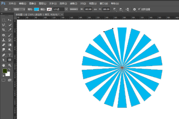Click the width W input field
Screen dimensions: 179x119
[88, 10]
